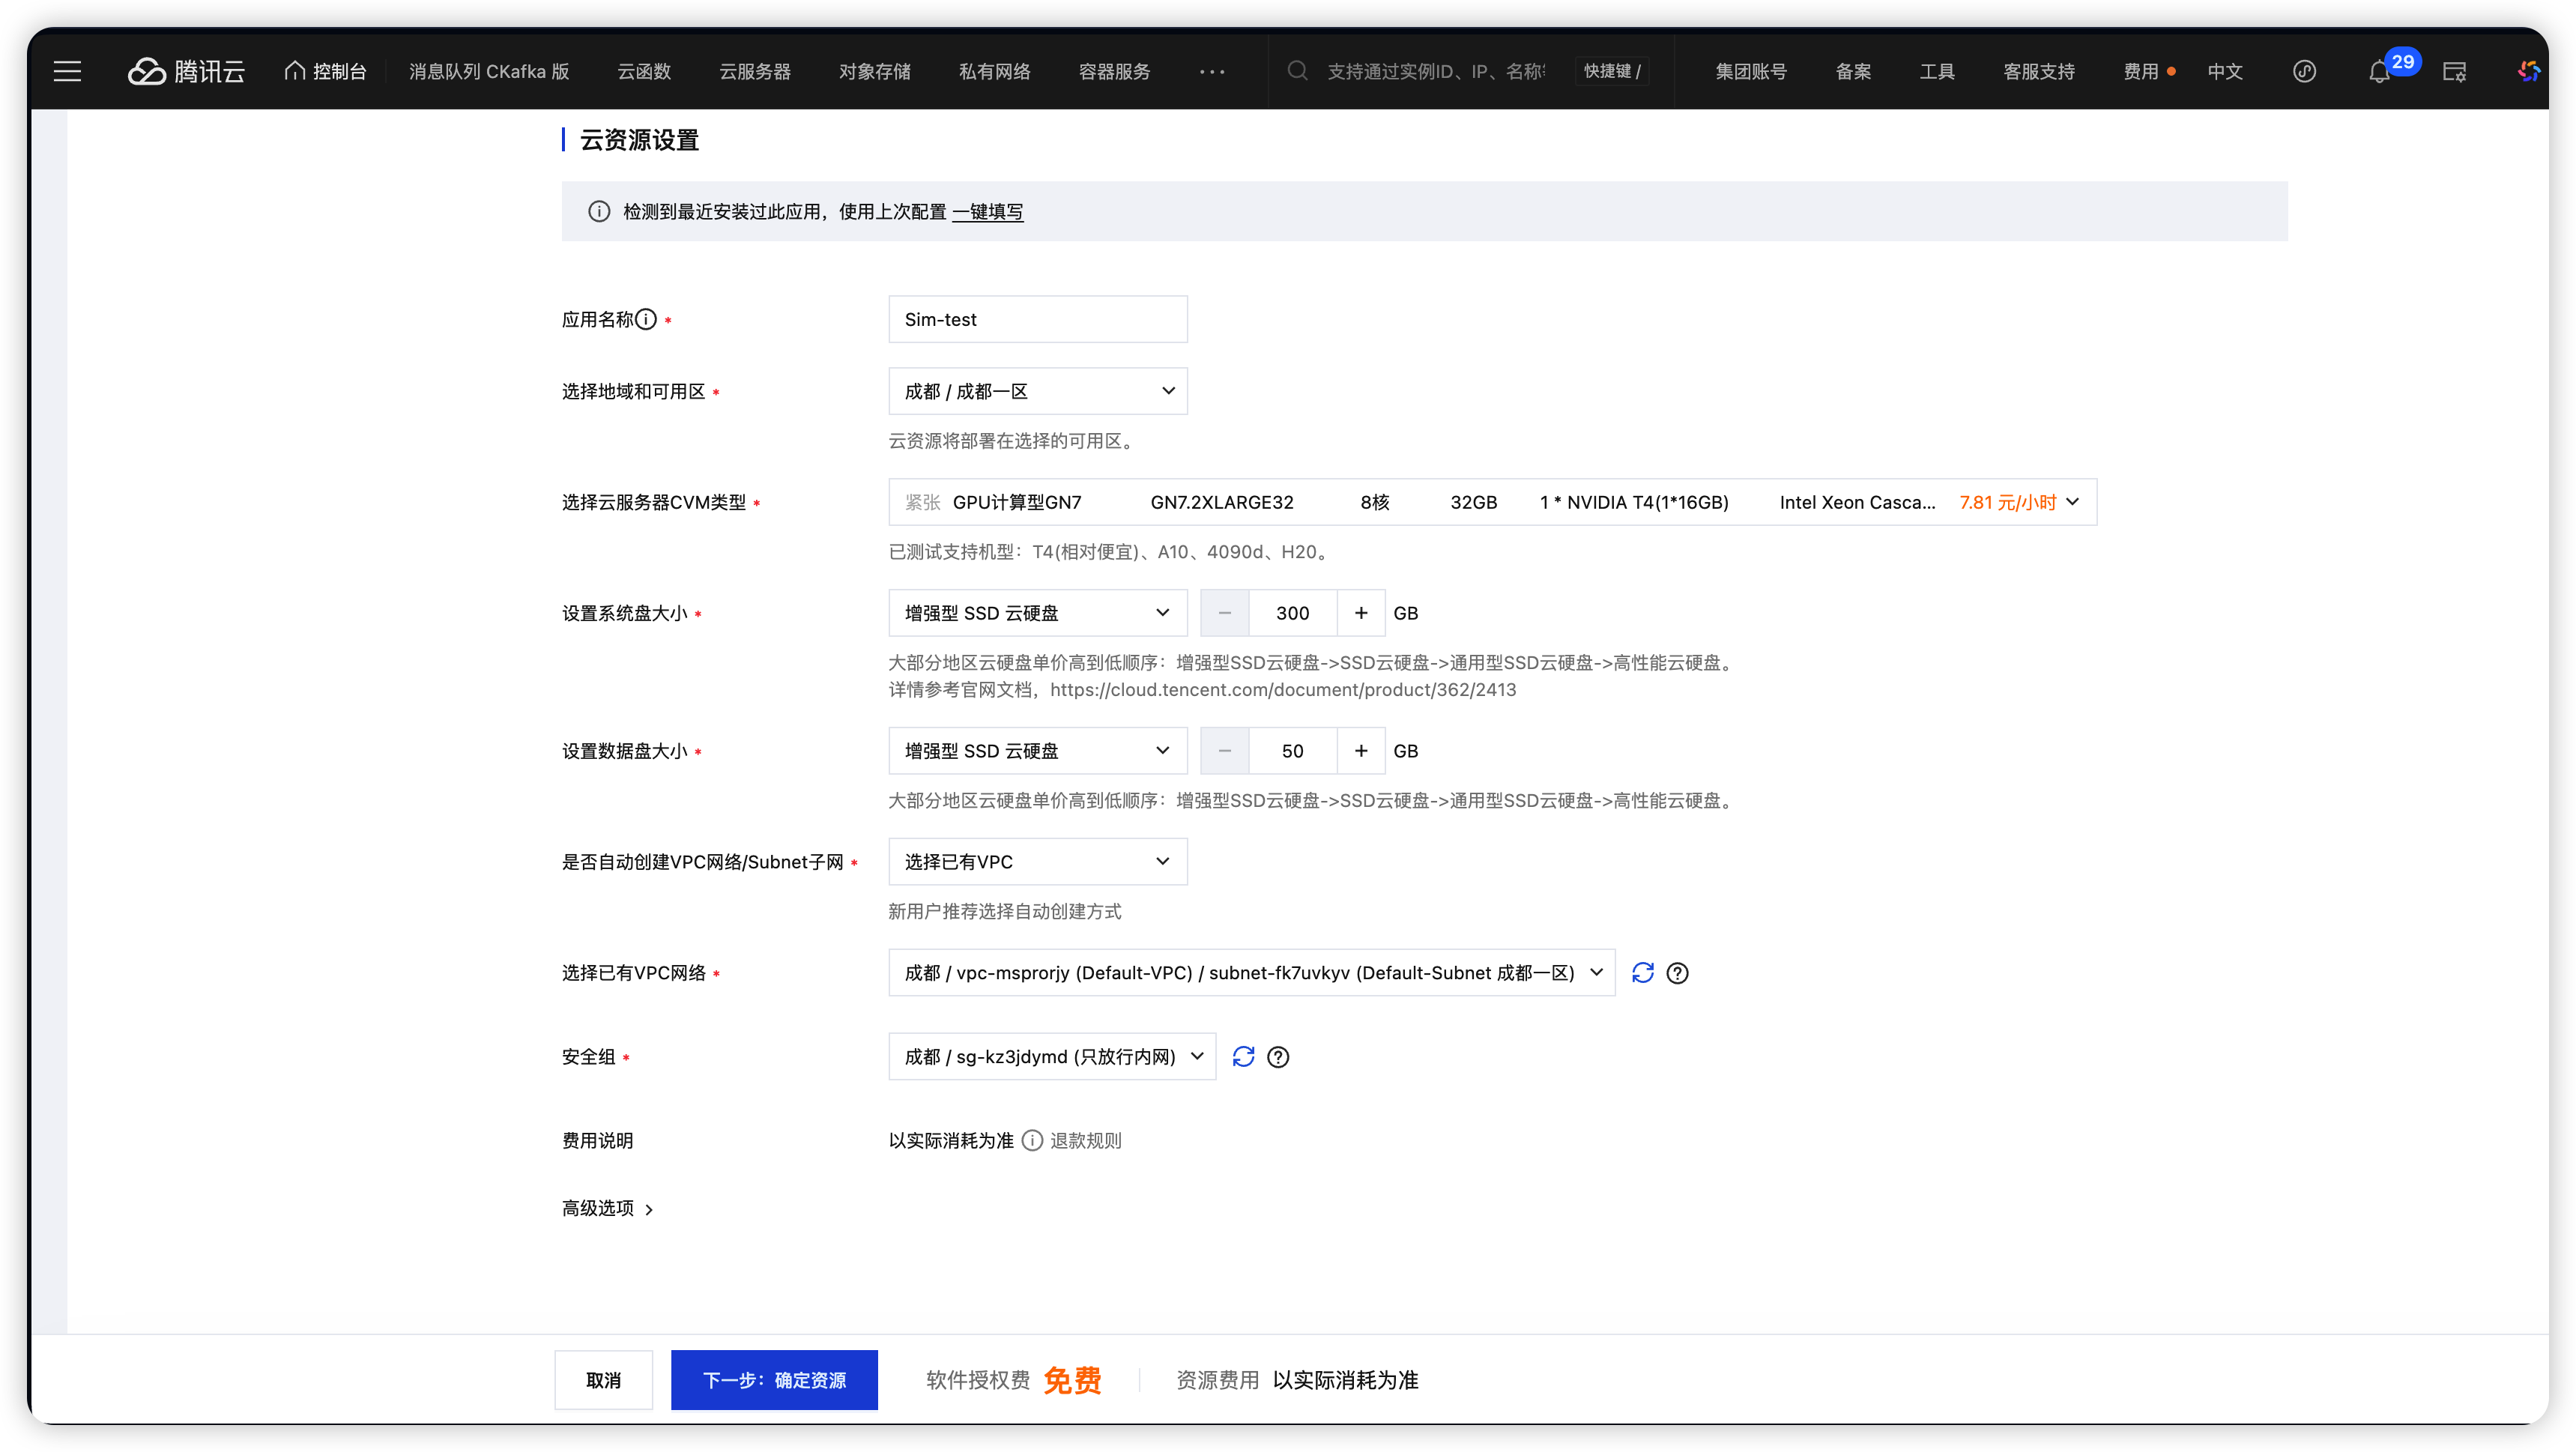Screen dimensions: 2576x1452
Task: Click the help icon beside security group
Action: pyautogui.click(x=1278, y=1057)
